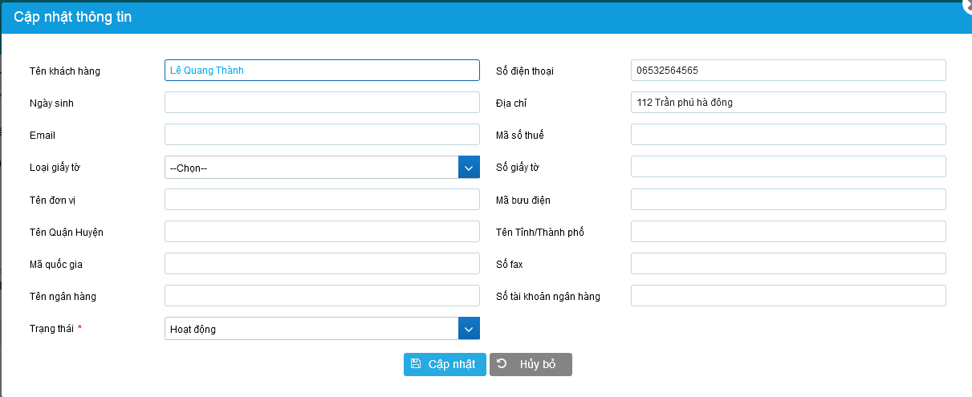This screenshot has width=972, height=397.
Task: Select the Số fax input field
Action: coord(787,264)
